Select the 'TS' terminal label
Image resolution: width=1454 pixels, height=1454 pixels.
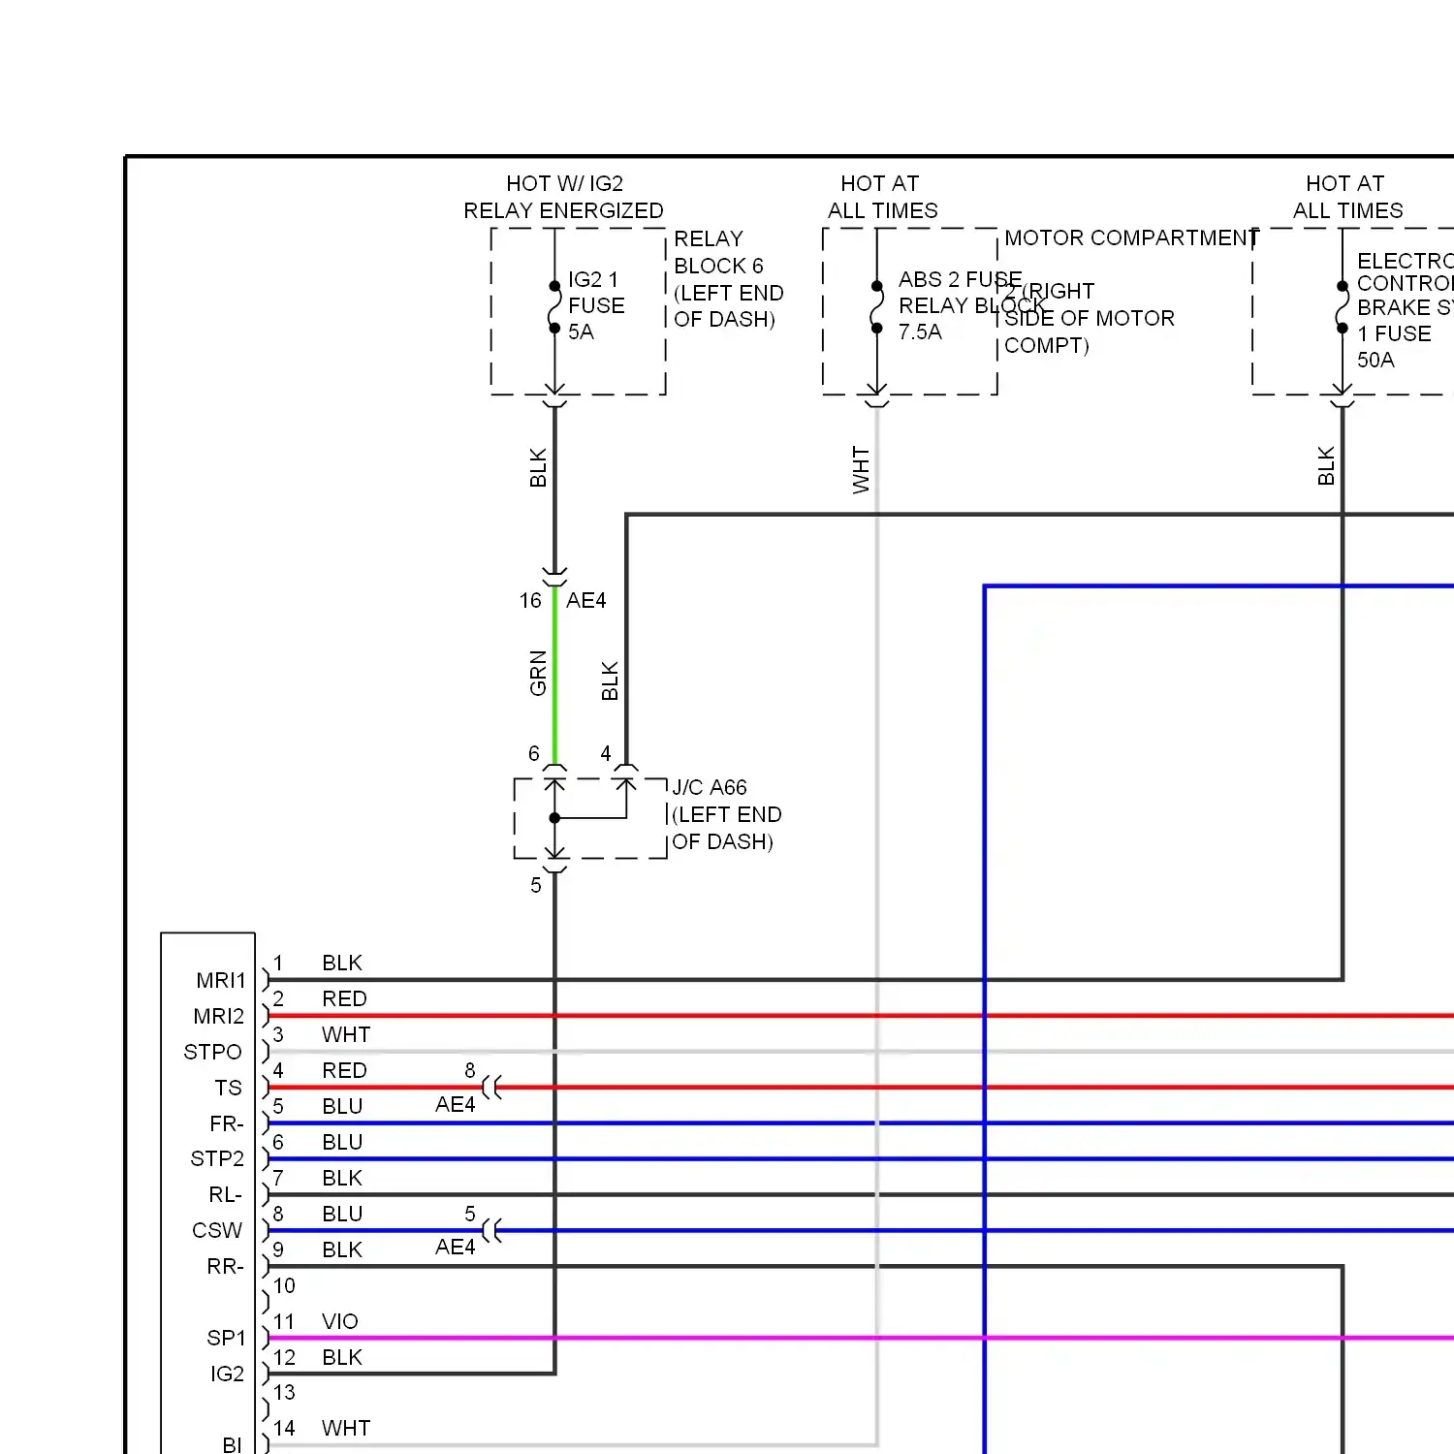tap(229, 1089)
